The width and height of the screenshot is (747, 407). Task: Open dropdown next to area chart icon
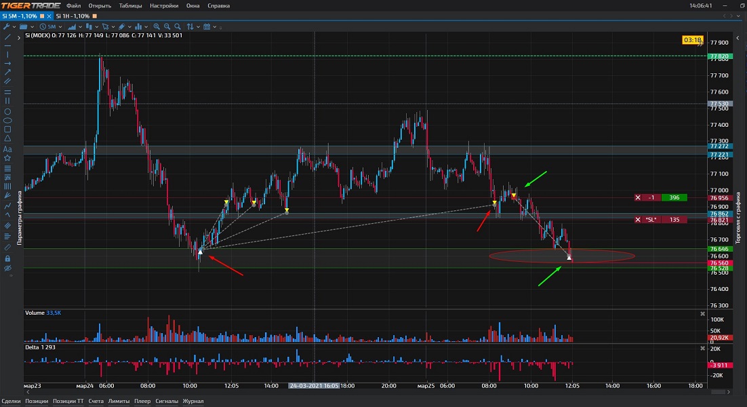pyautogui.click(x=80, y=26)
